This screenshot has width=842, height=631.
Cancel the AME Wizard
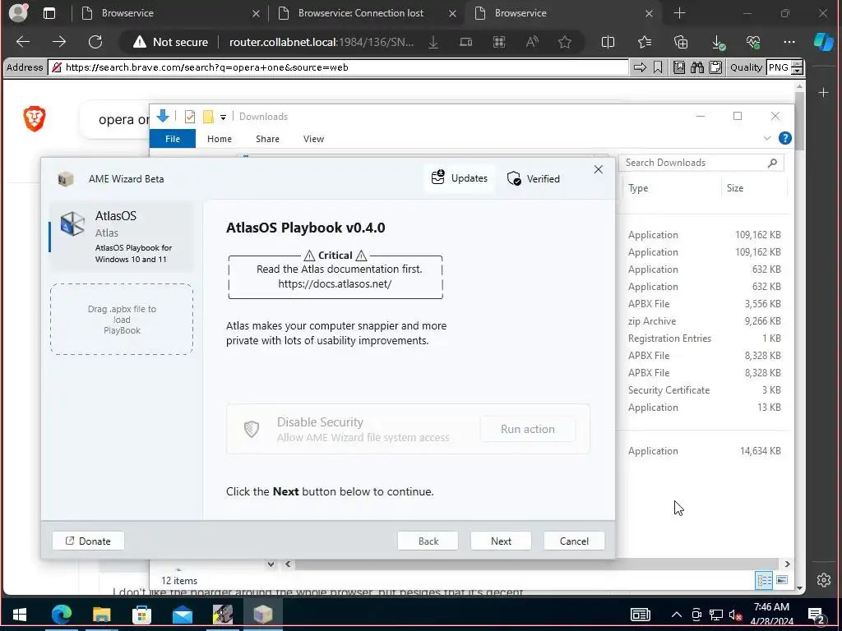point(574,541)
